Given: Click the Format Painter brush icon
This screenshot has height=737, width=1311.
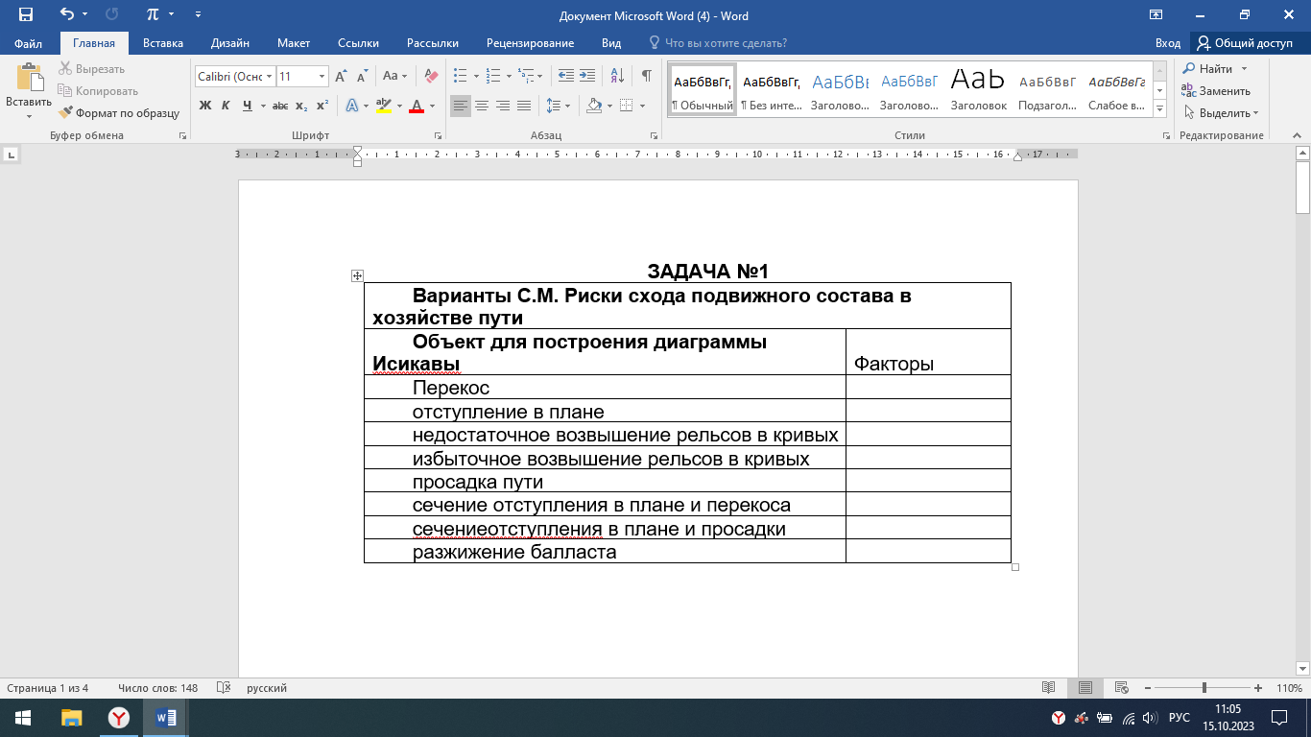Looking at the screenshot, I should click(66, 113).
